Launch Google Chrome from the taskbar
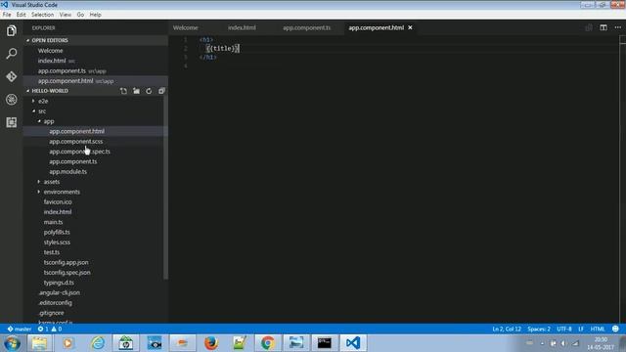The height and width of the screenshot is (352, 626). (268, 343)
